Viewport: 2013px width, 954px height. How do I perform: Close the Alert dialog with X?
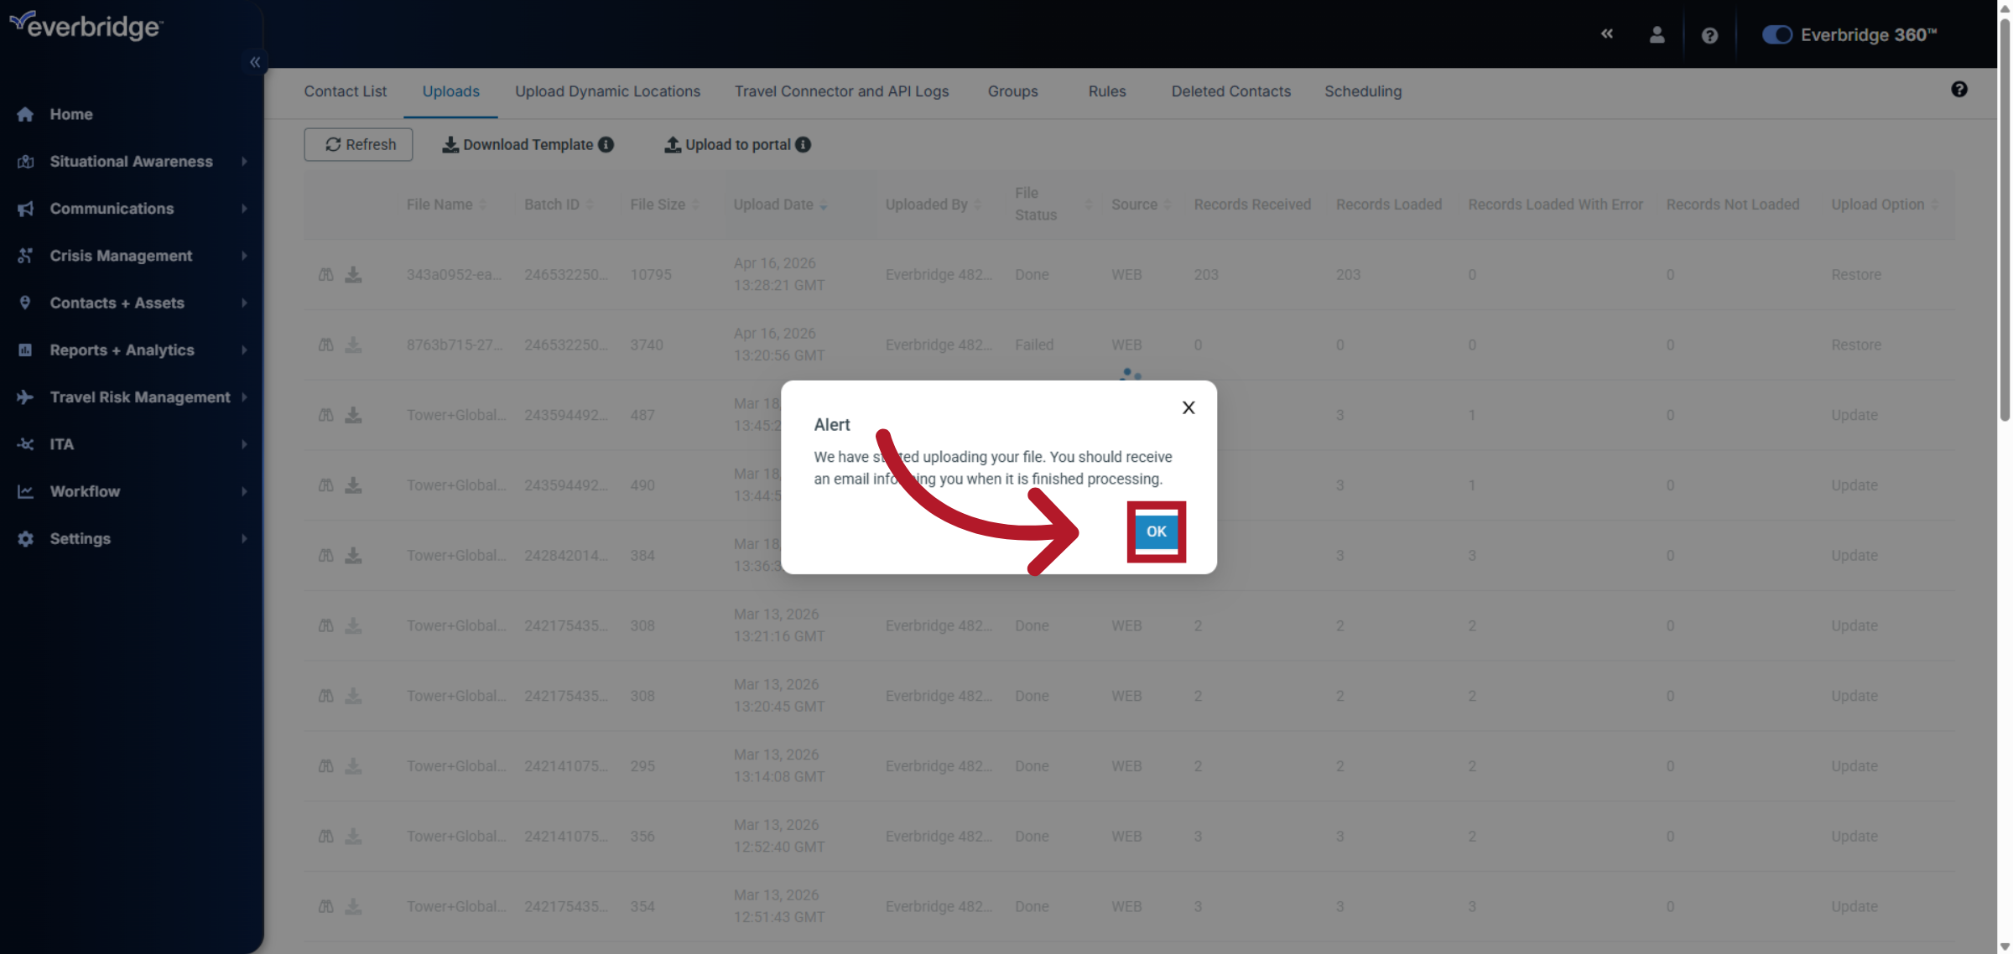(1188, 408)
